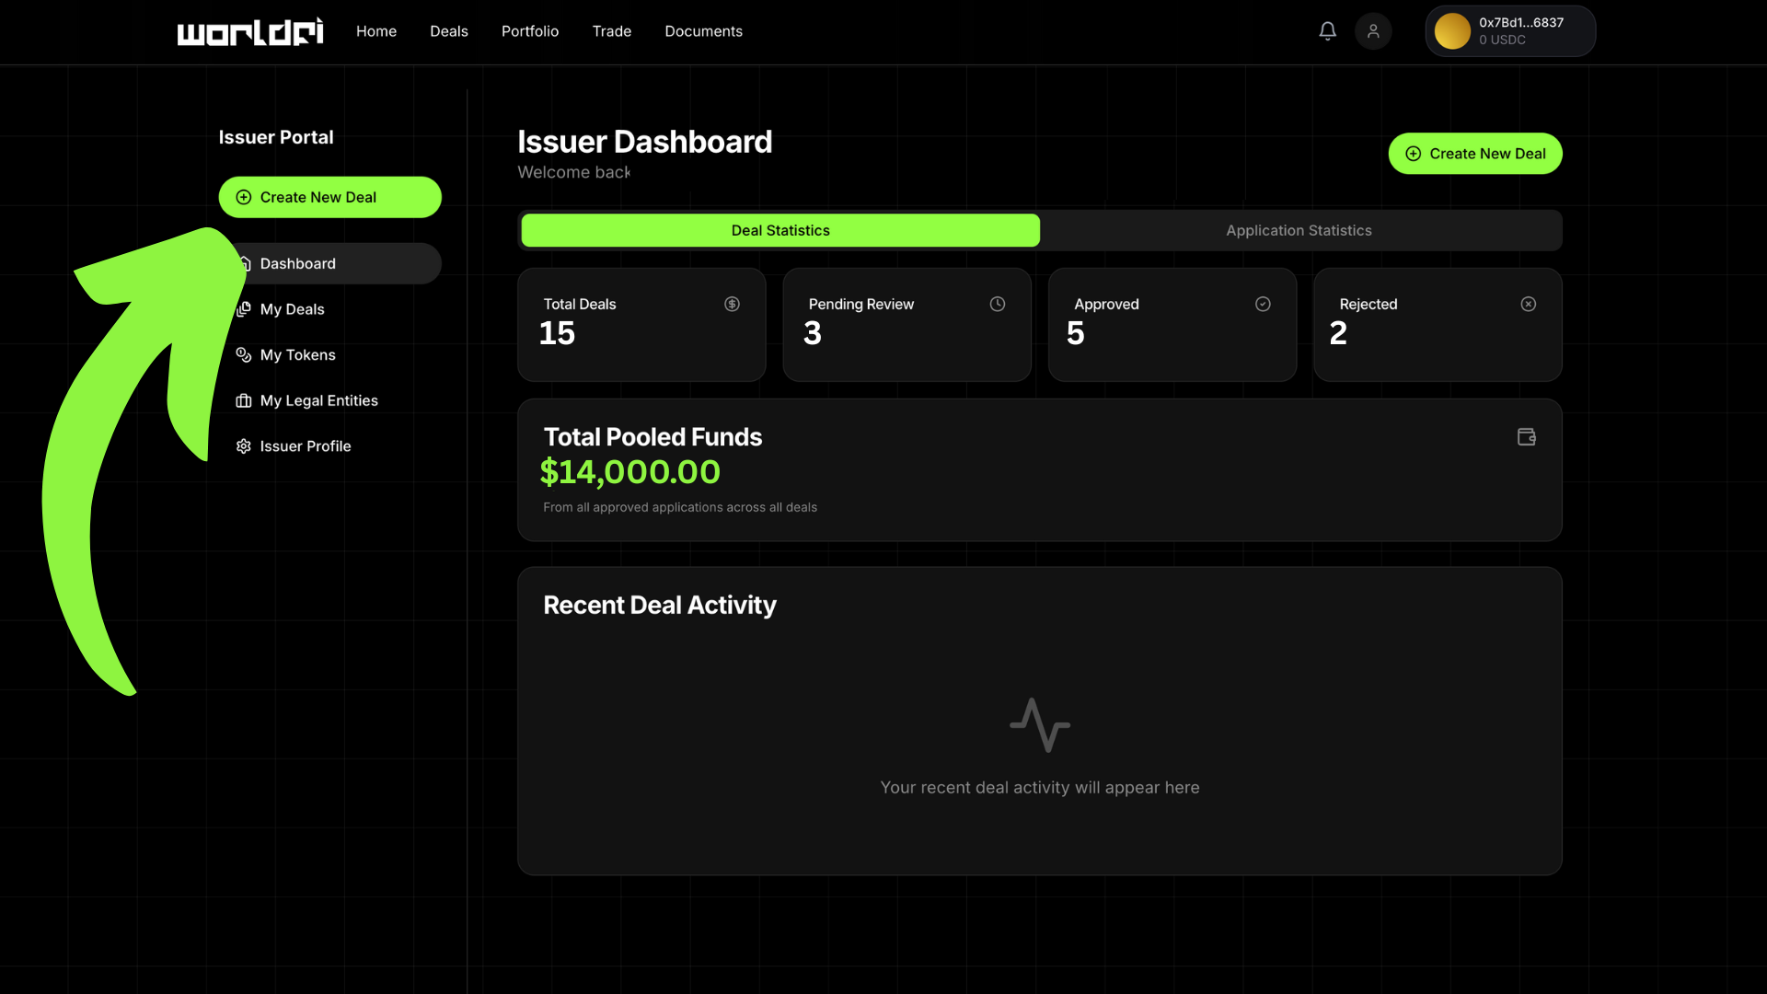Image resolution: width=1767 pixels, height=994 pixels.
Task: Click the WorldFi logo
Action: 250,31
